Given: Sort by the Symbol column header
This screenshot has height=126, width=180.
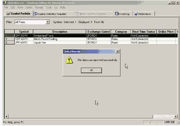Looking at the screenshot, I should 24,32.
